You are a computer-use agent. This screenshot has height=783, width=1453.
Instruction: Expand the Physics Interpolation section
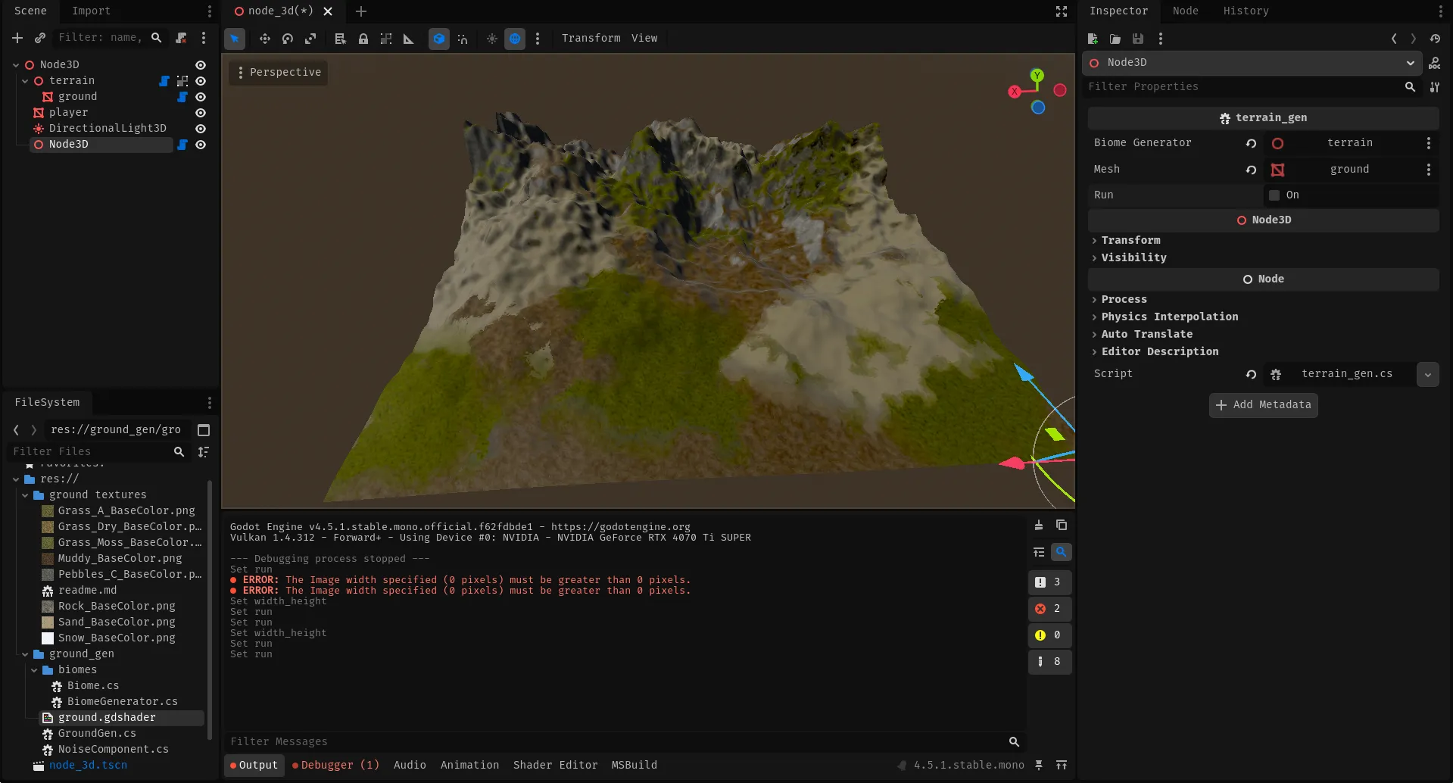(x=1169, y=317)
